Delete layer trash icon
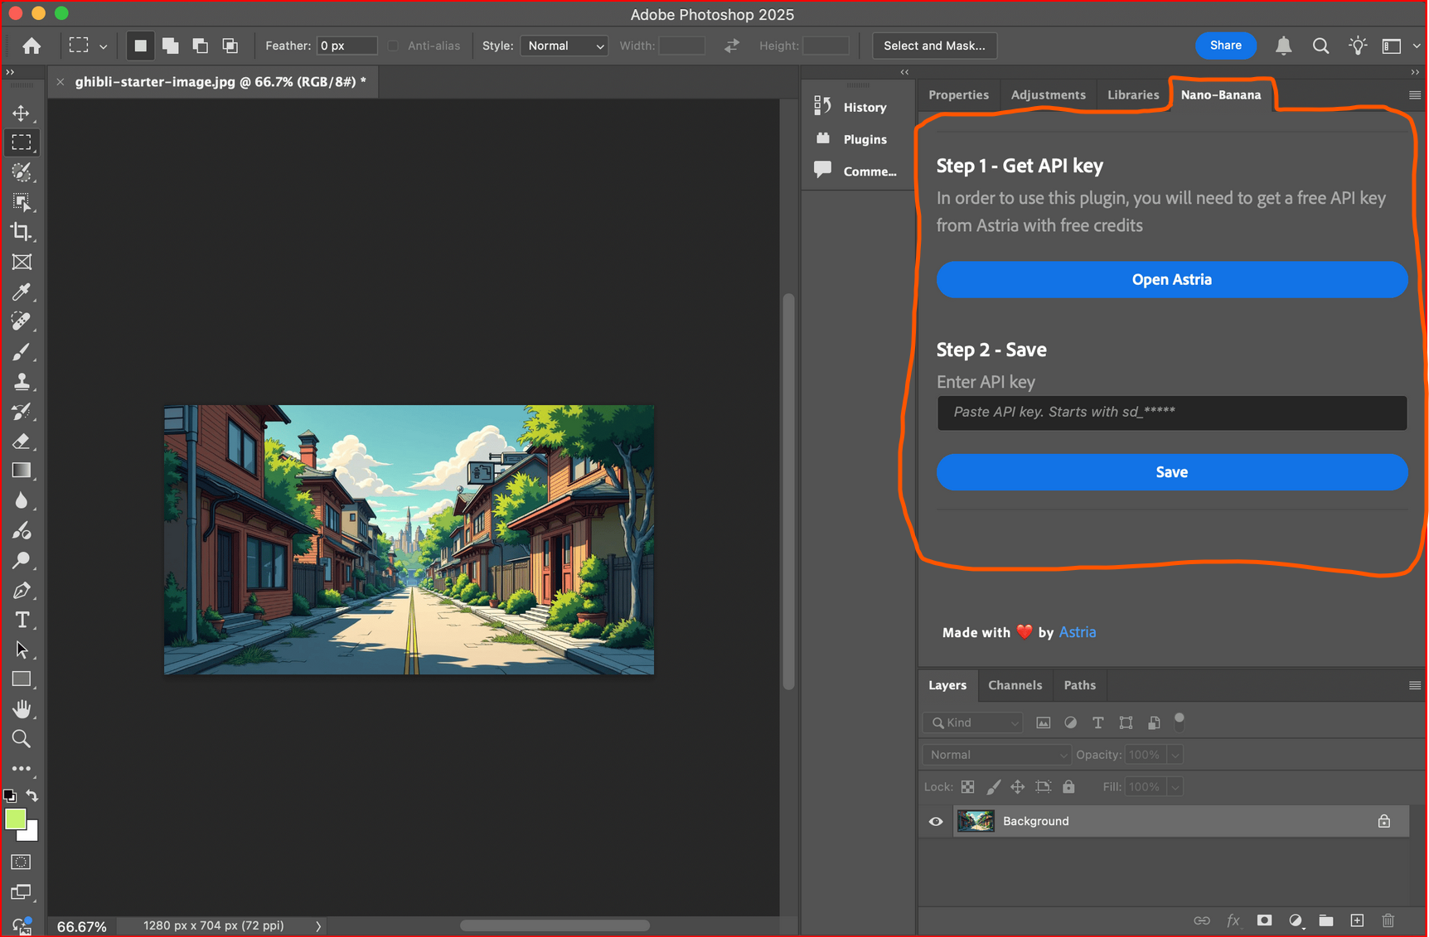 (x=1388, y=920)
